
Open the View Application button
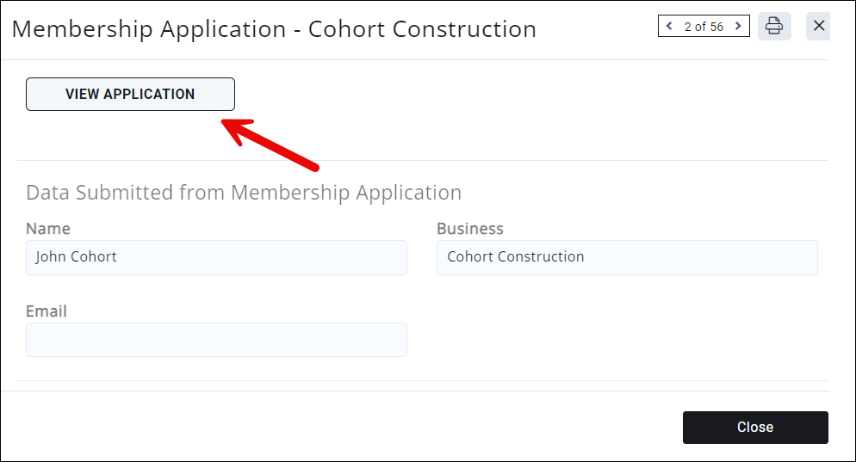(x=130, y=94)
